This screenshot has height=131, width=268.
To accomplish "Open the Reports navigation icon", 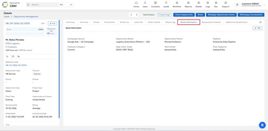I will [188, 3].
